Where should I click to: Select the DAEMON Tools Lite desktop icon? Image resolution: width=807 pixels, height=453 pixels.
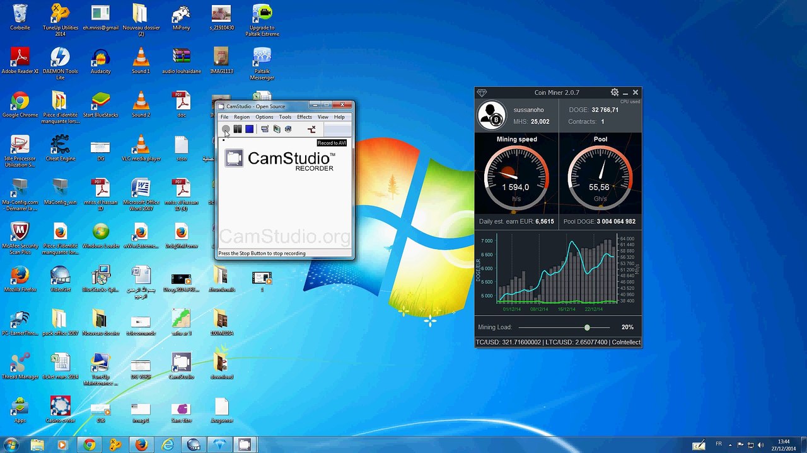click(60, 64)
